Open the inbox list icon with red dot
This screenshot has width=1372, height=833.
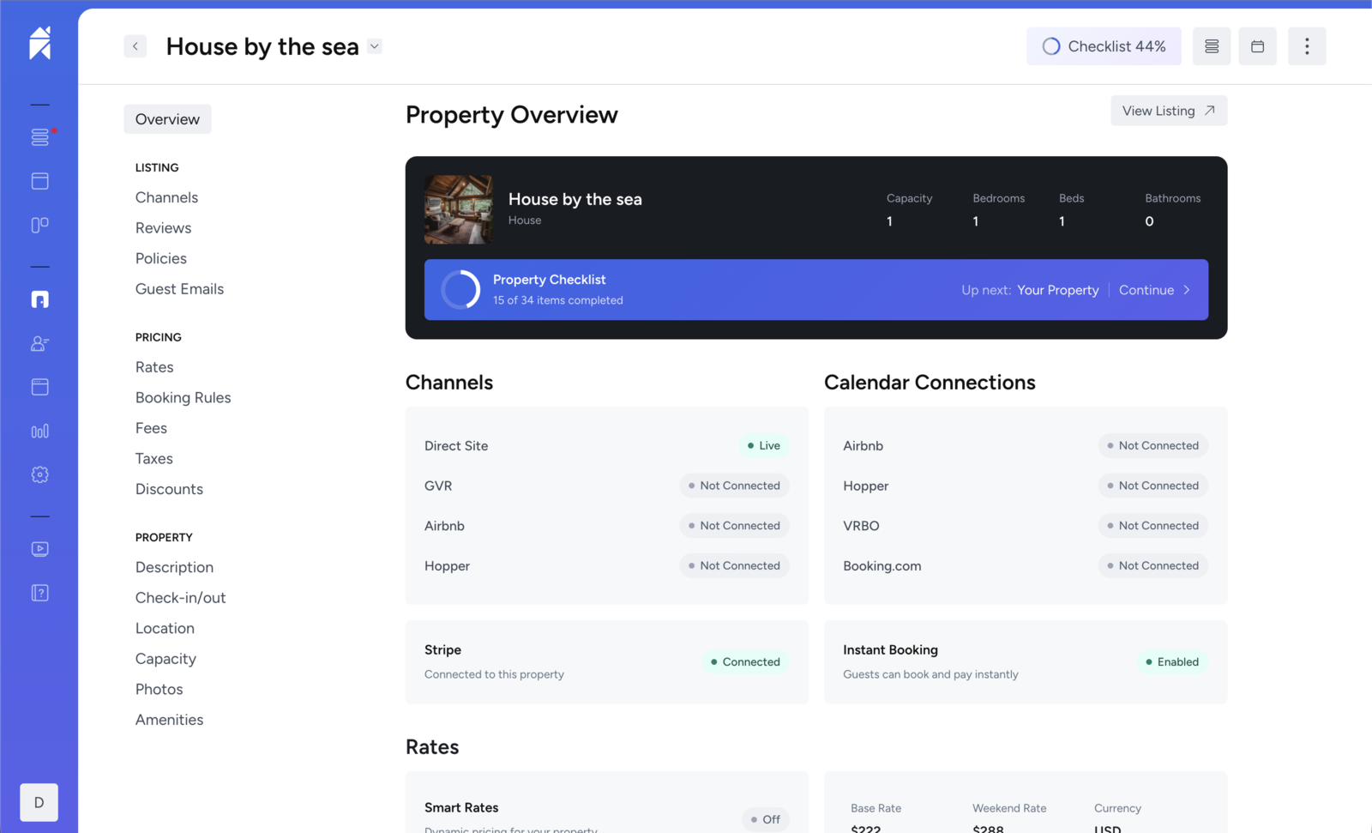[40, 137]
